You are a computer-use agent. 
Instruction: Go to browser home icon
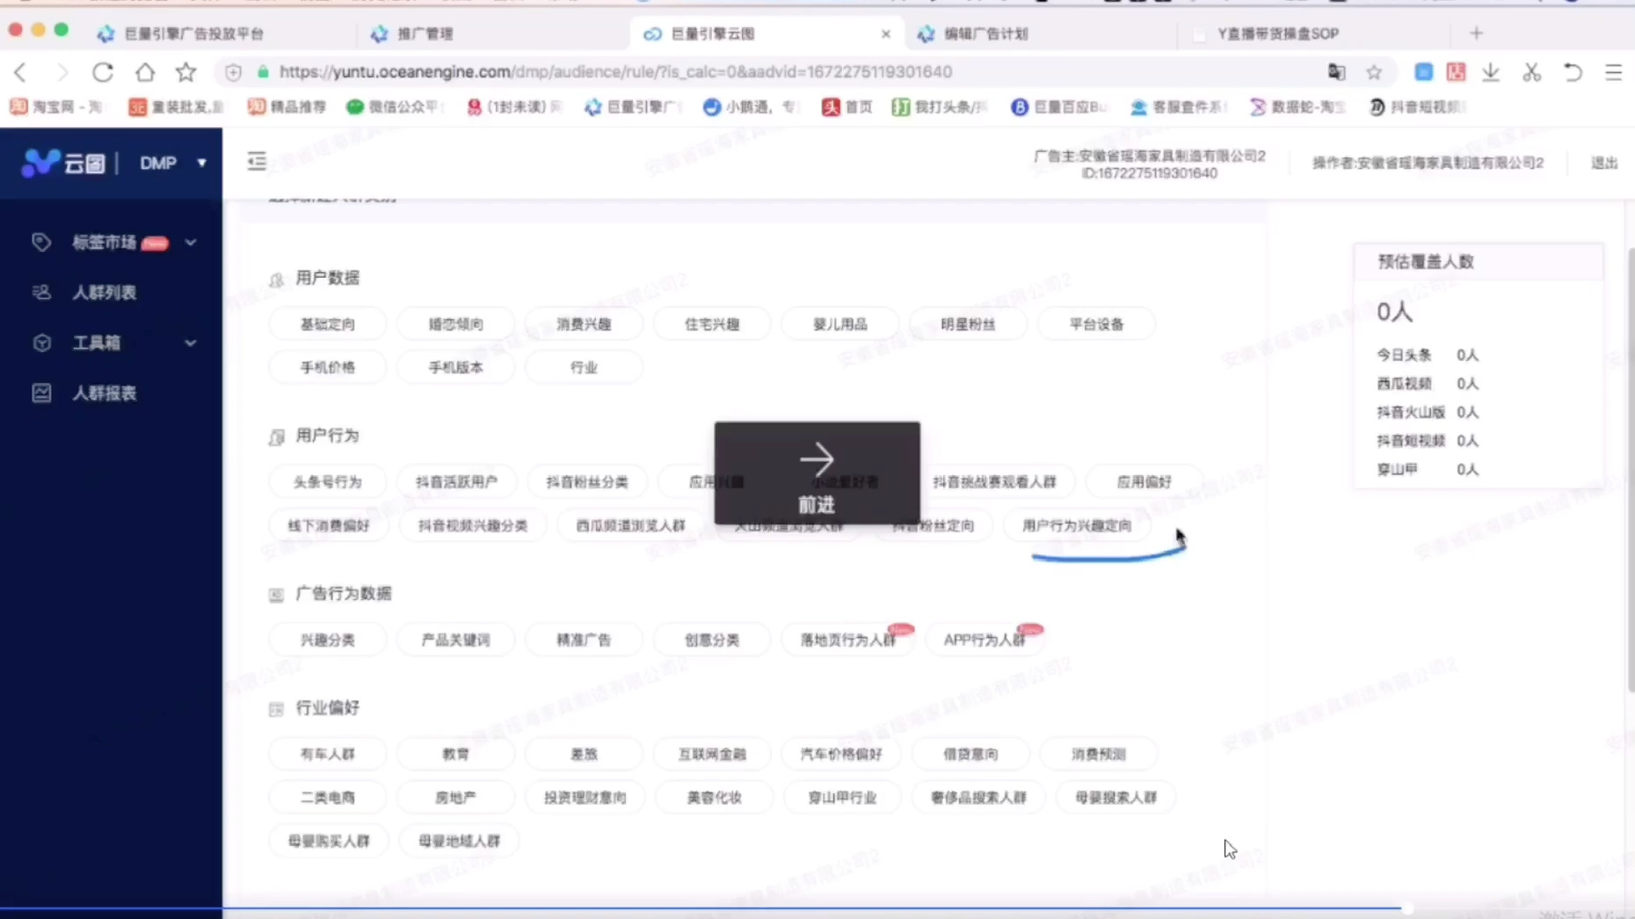144,72
